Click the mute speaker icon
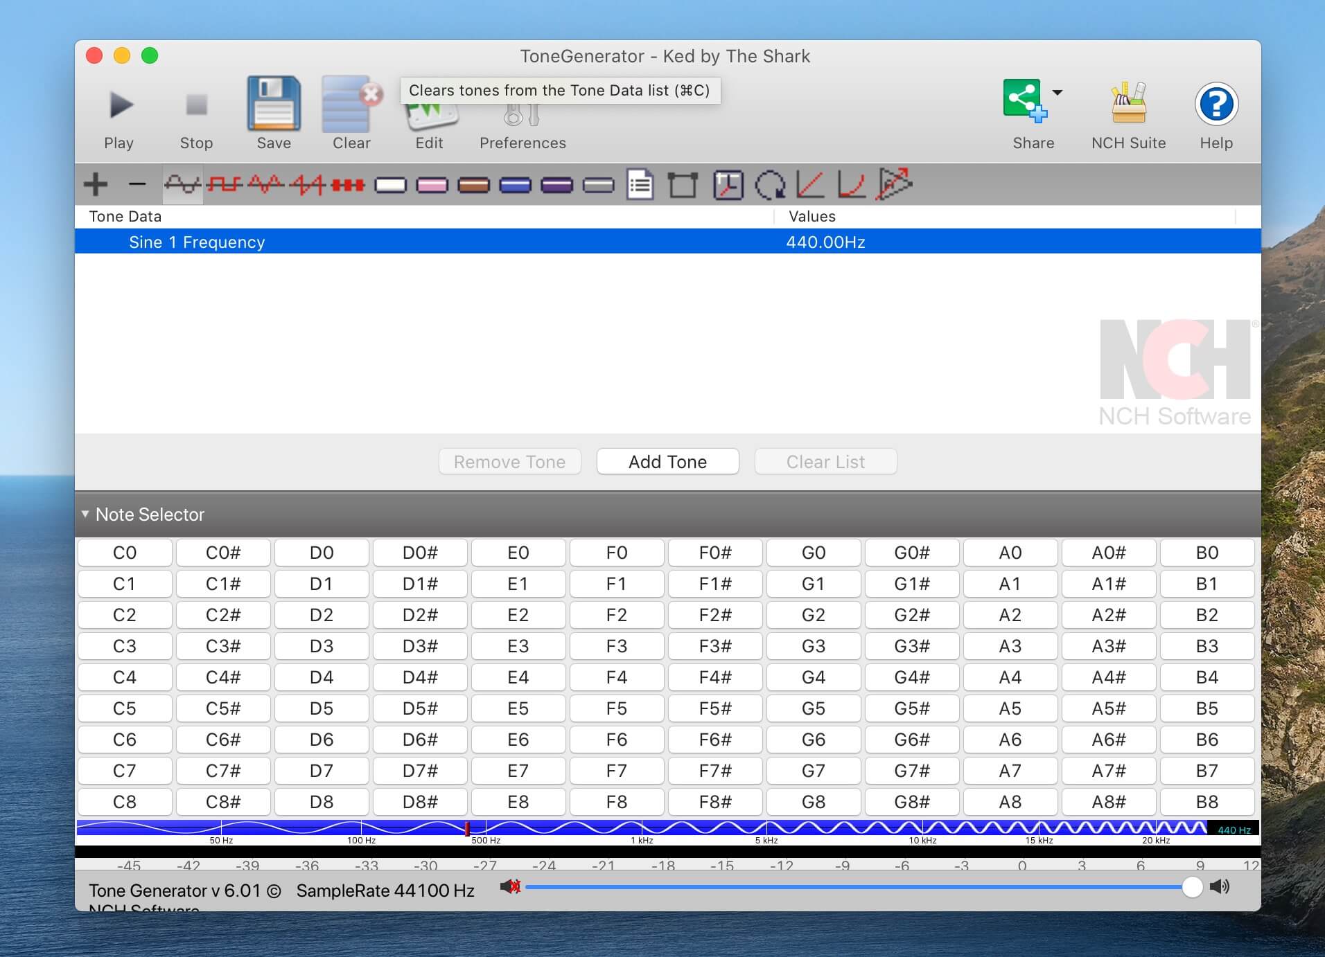The image size is (1325, 957). [x=511, y=886]
